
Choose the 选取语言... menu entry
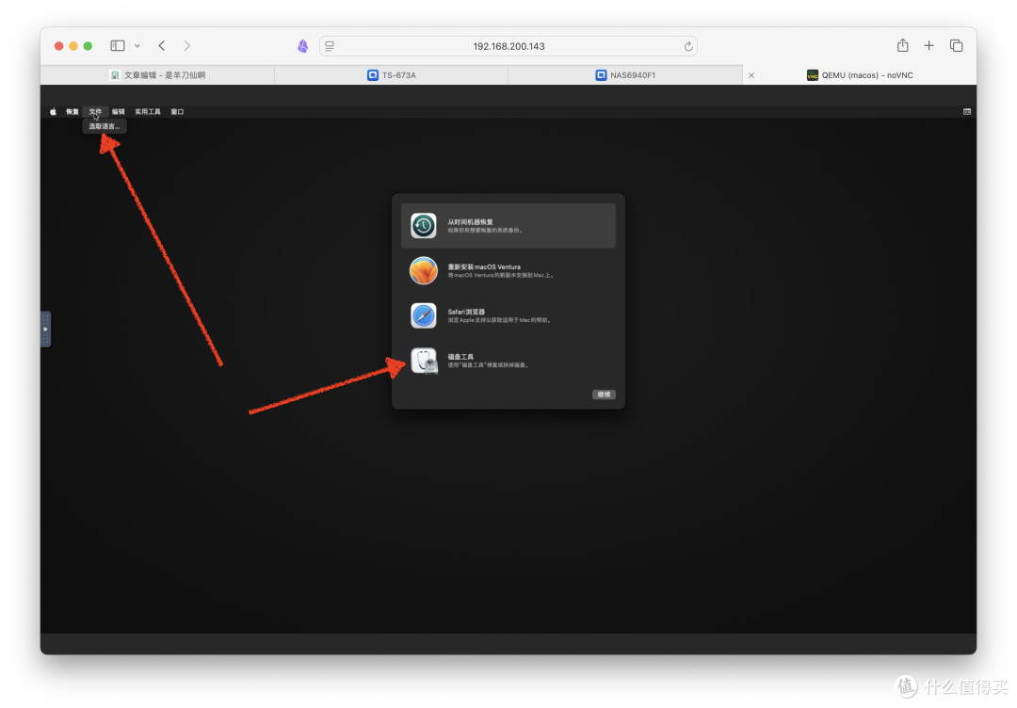tap(105, 126)
